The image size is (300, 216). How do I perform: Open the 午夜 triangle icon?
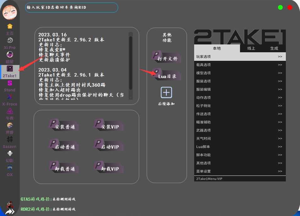(x=10, y=111)
